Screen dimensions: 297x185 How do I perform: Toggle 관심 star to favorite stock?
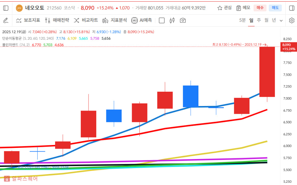pos(224,8)
